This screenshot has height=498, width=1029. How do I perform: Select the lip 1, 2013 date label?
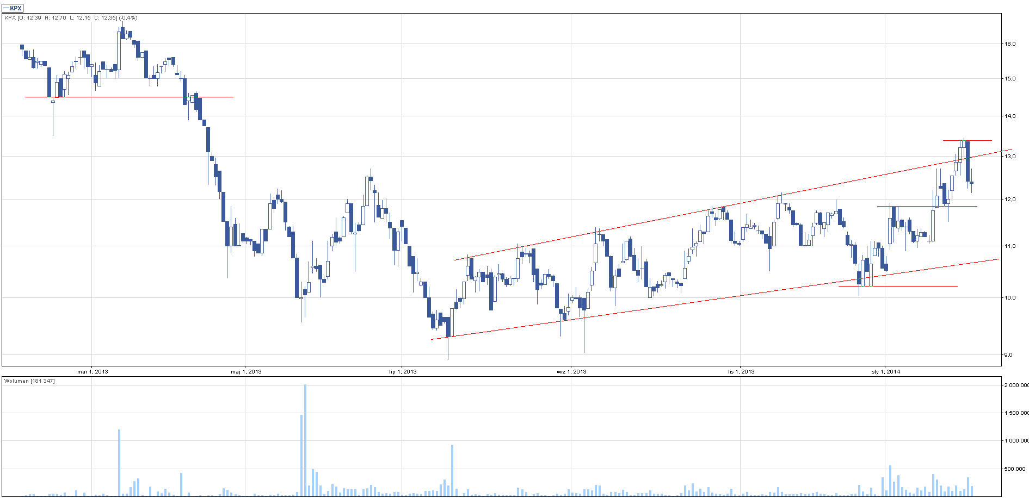pos(403,372)
